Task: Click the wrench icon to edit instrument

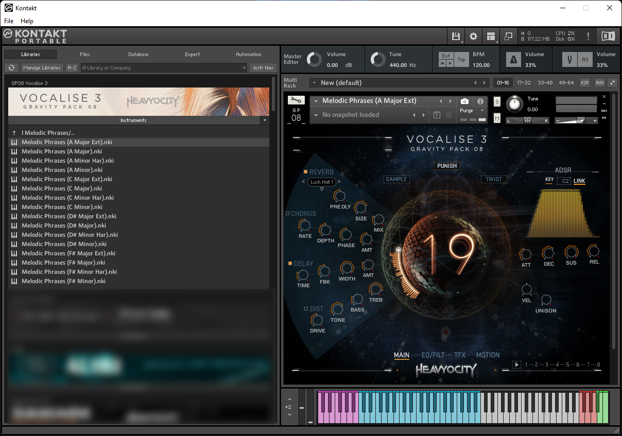Action: pyautogui.click(x=296, y=101)
